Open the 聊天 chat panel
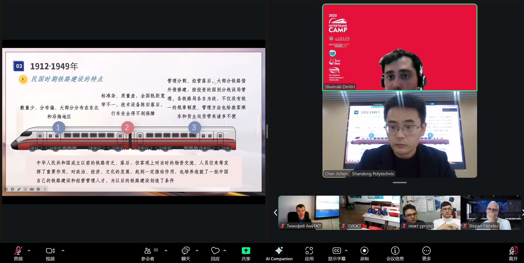This screenshot has height=263, width=524. tap(186, 253)
